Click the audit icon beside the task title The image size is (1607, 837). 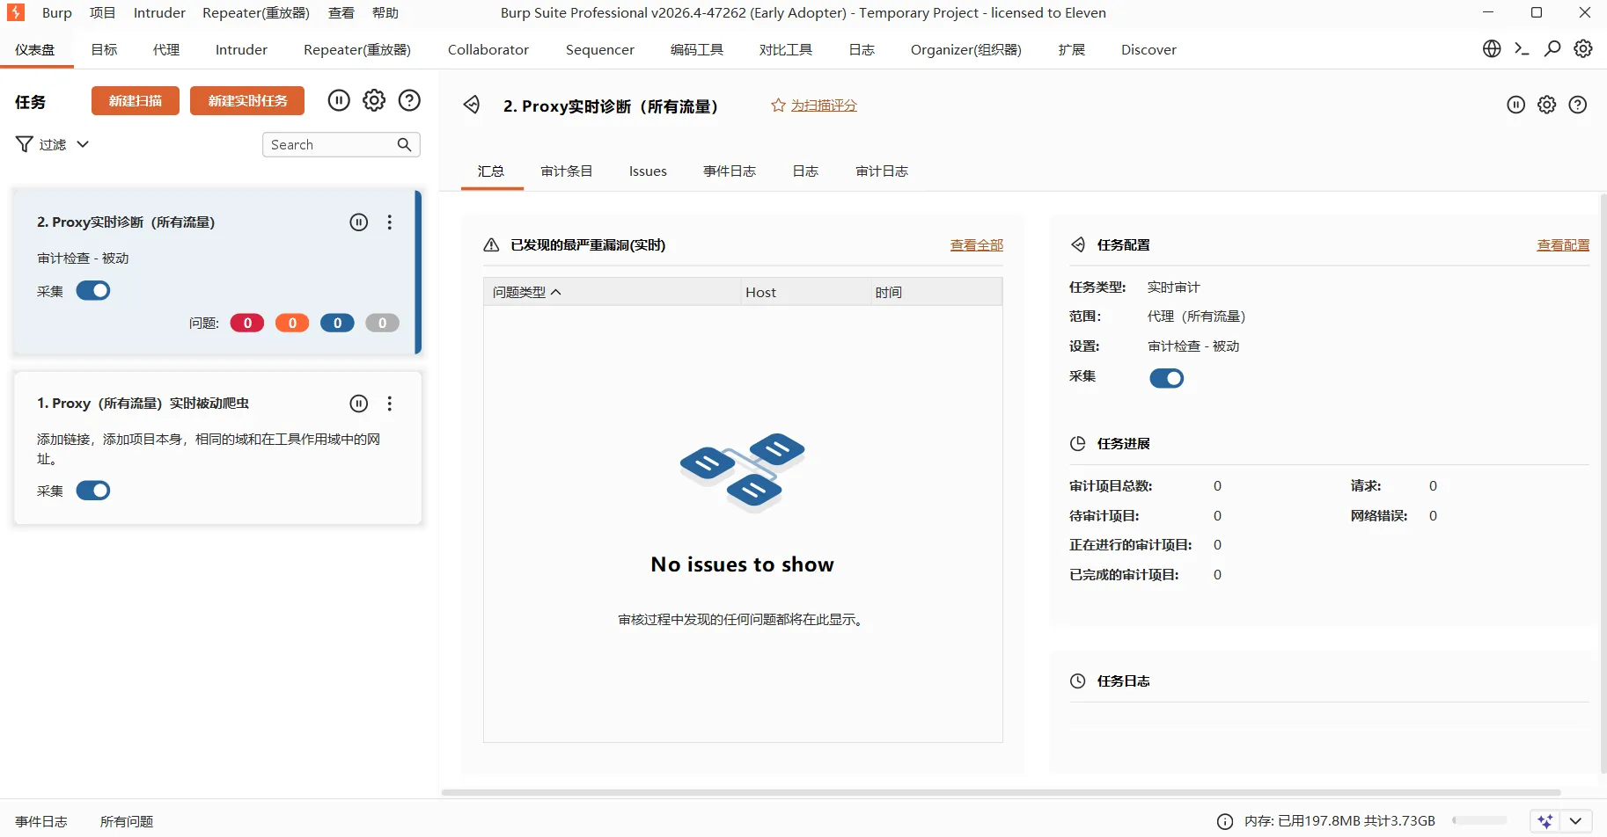[472, 106]
